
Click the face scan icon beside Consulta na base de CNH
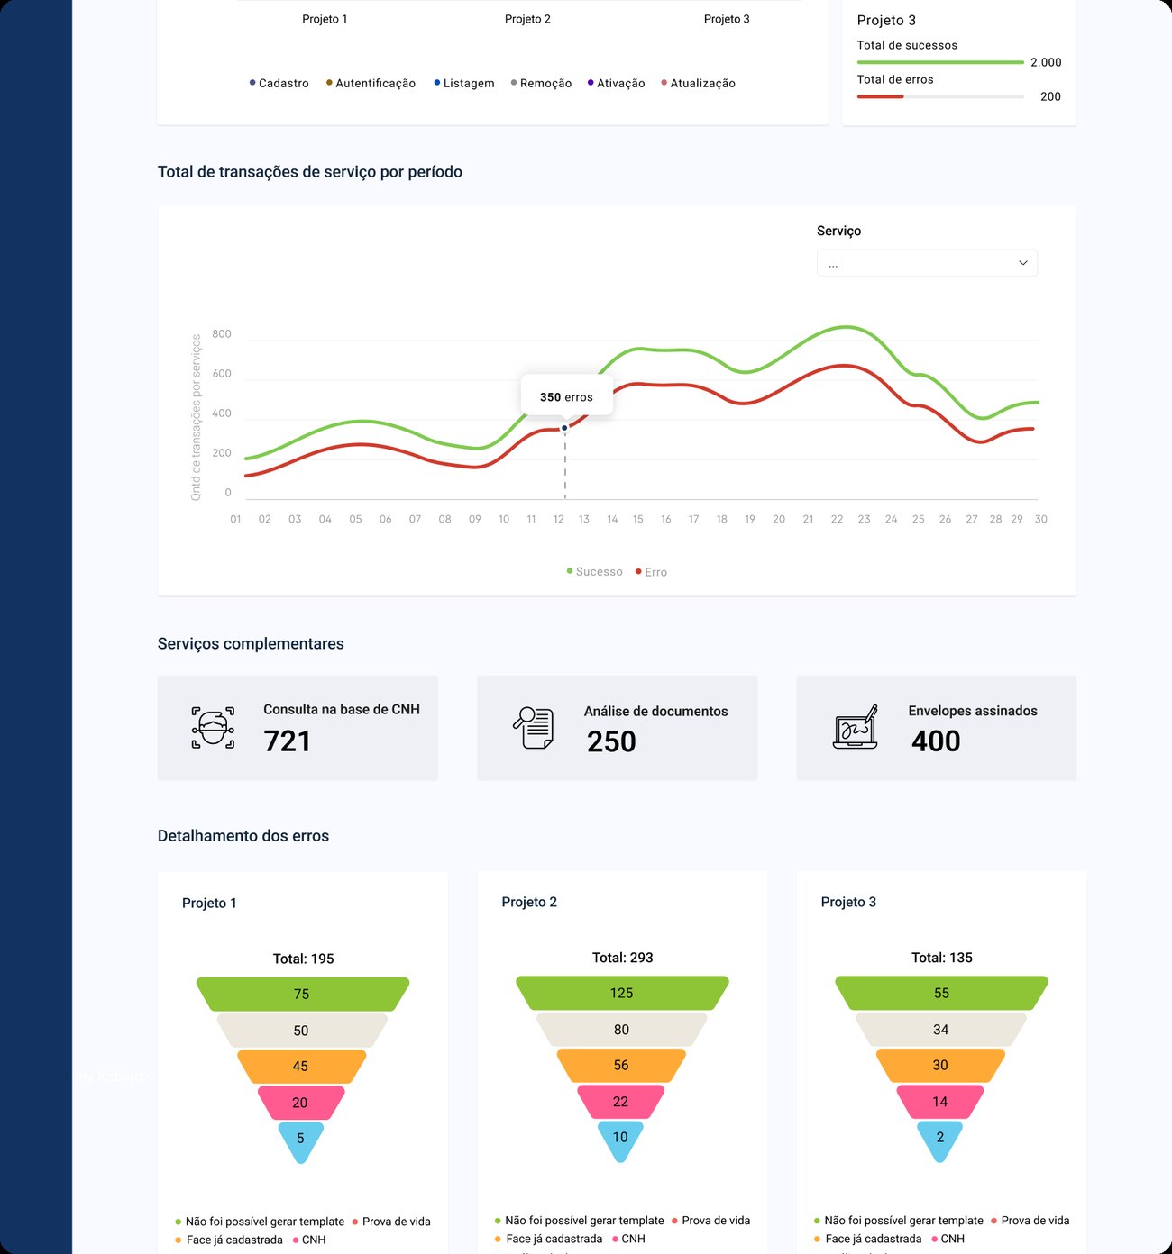tap(213, 728)
